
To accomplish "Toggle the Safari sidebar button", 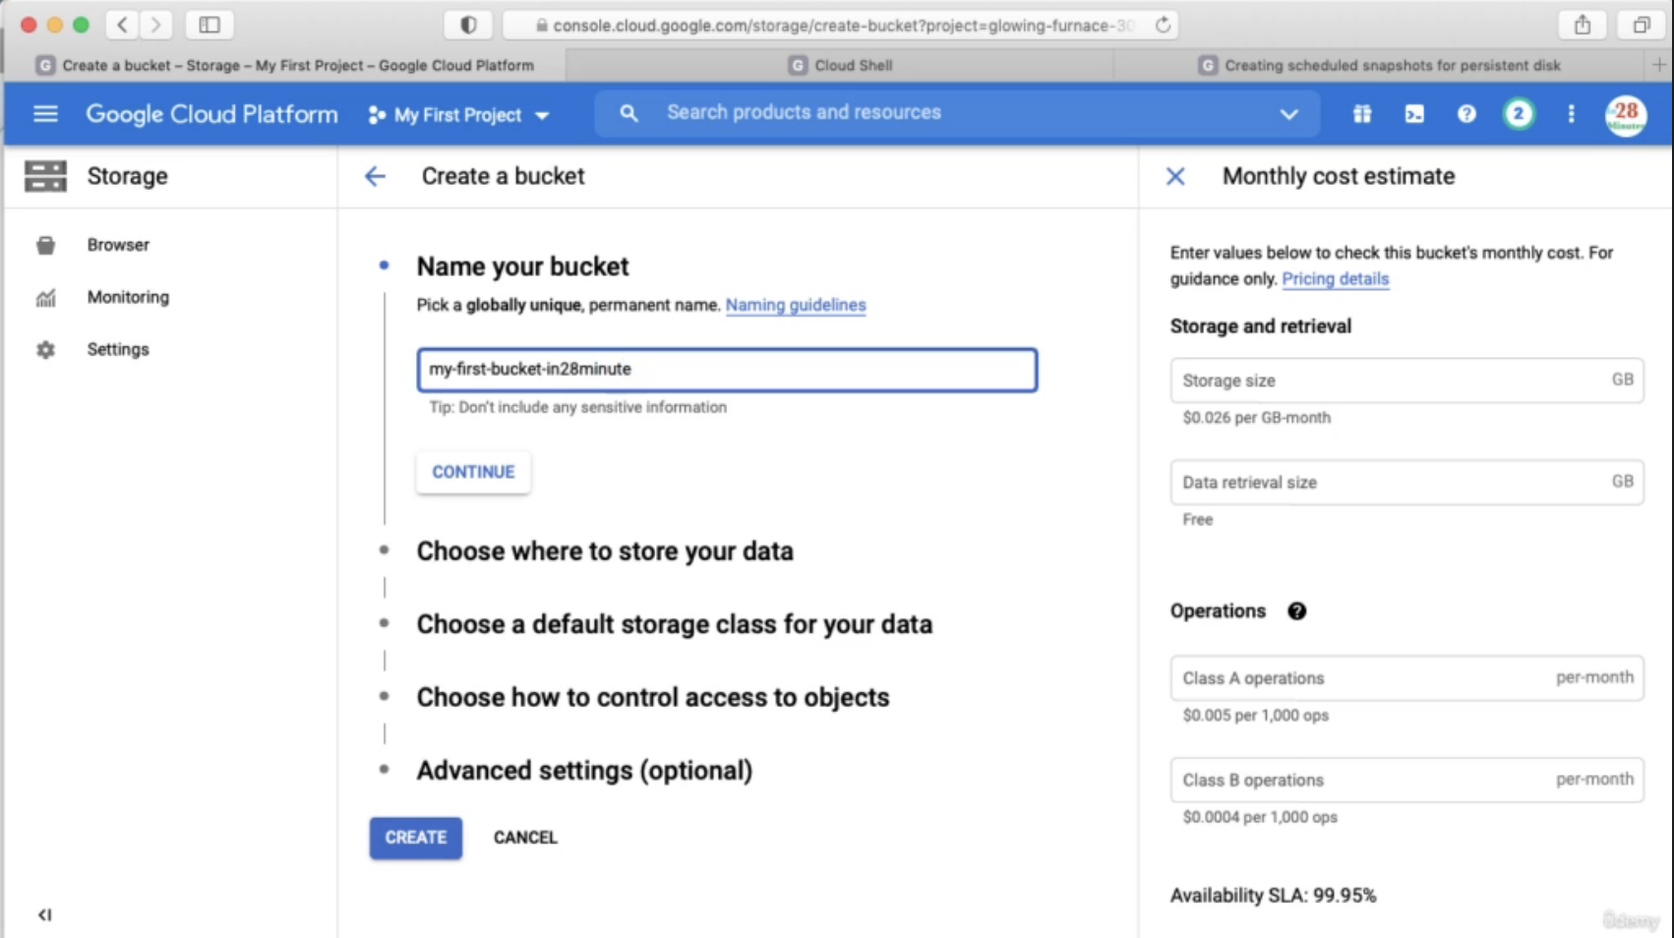I will 209,25.
